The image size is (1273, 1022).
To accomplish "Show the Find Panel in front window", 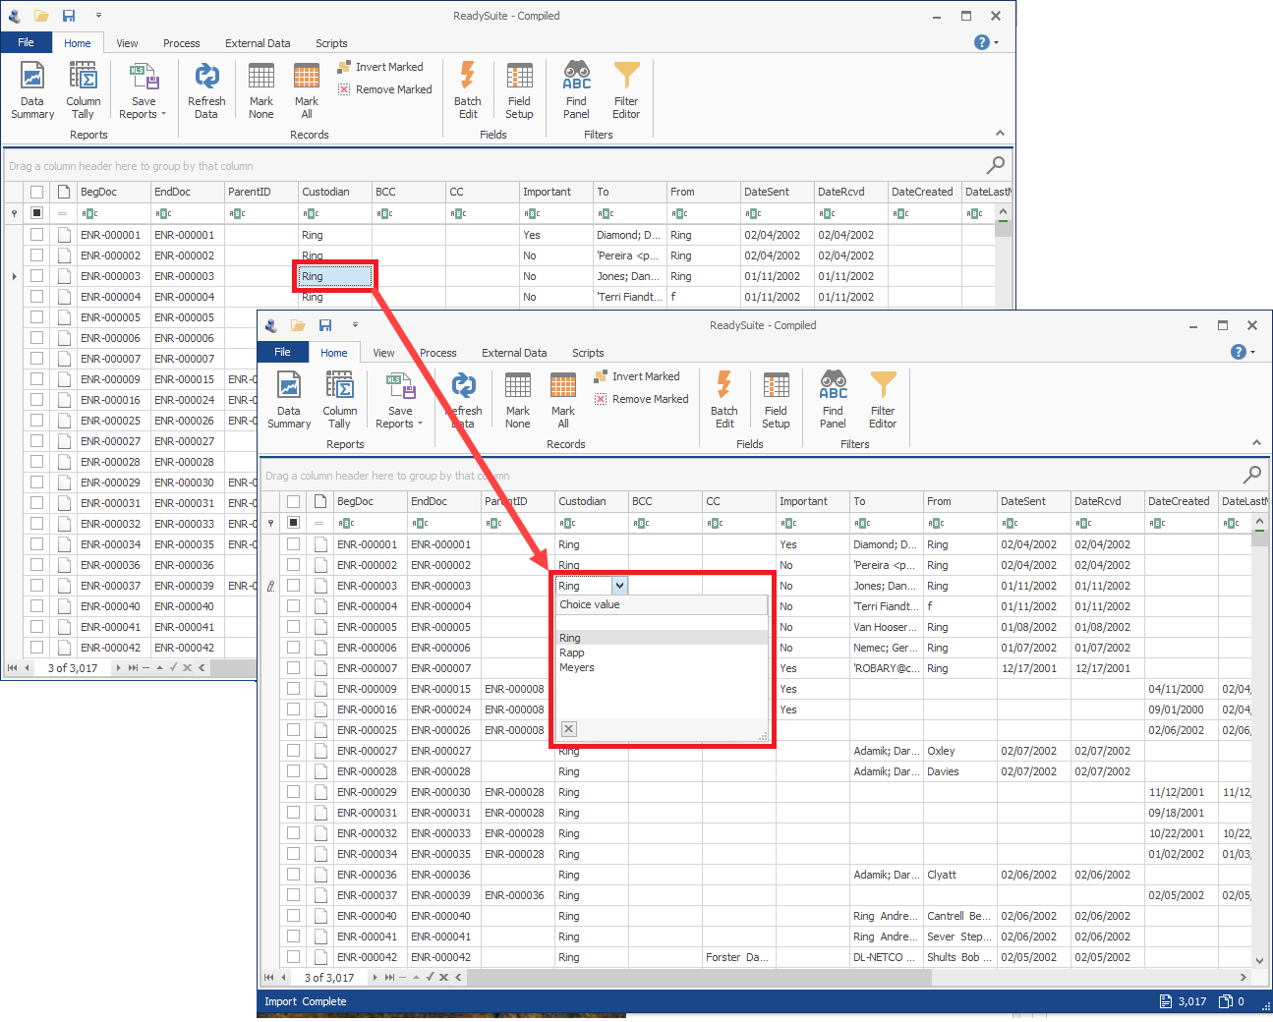I will tap(834, 400).
